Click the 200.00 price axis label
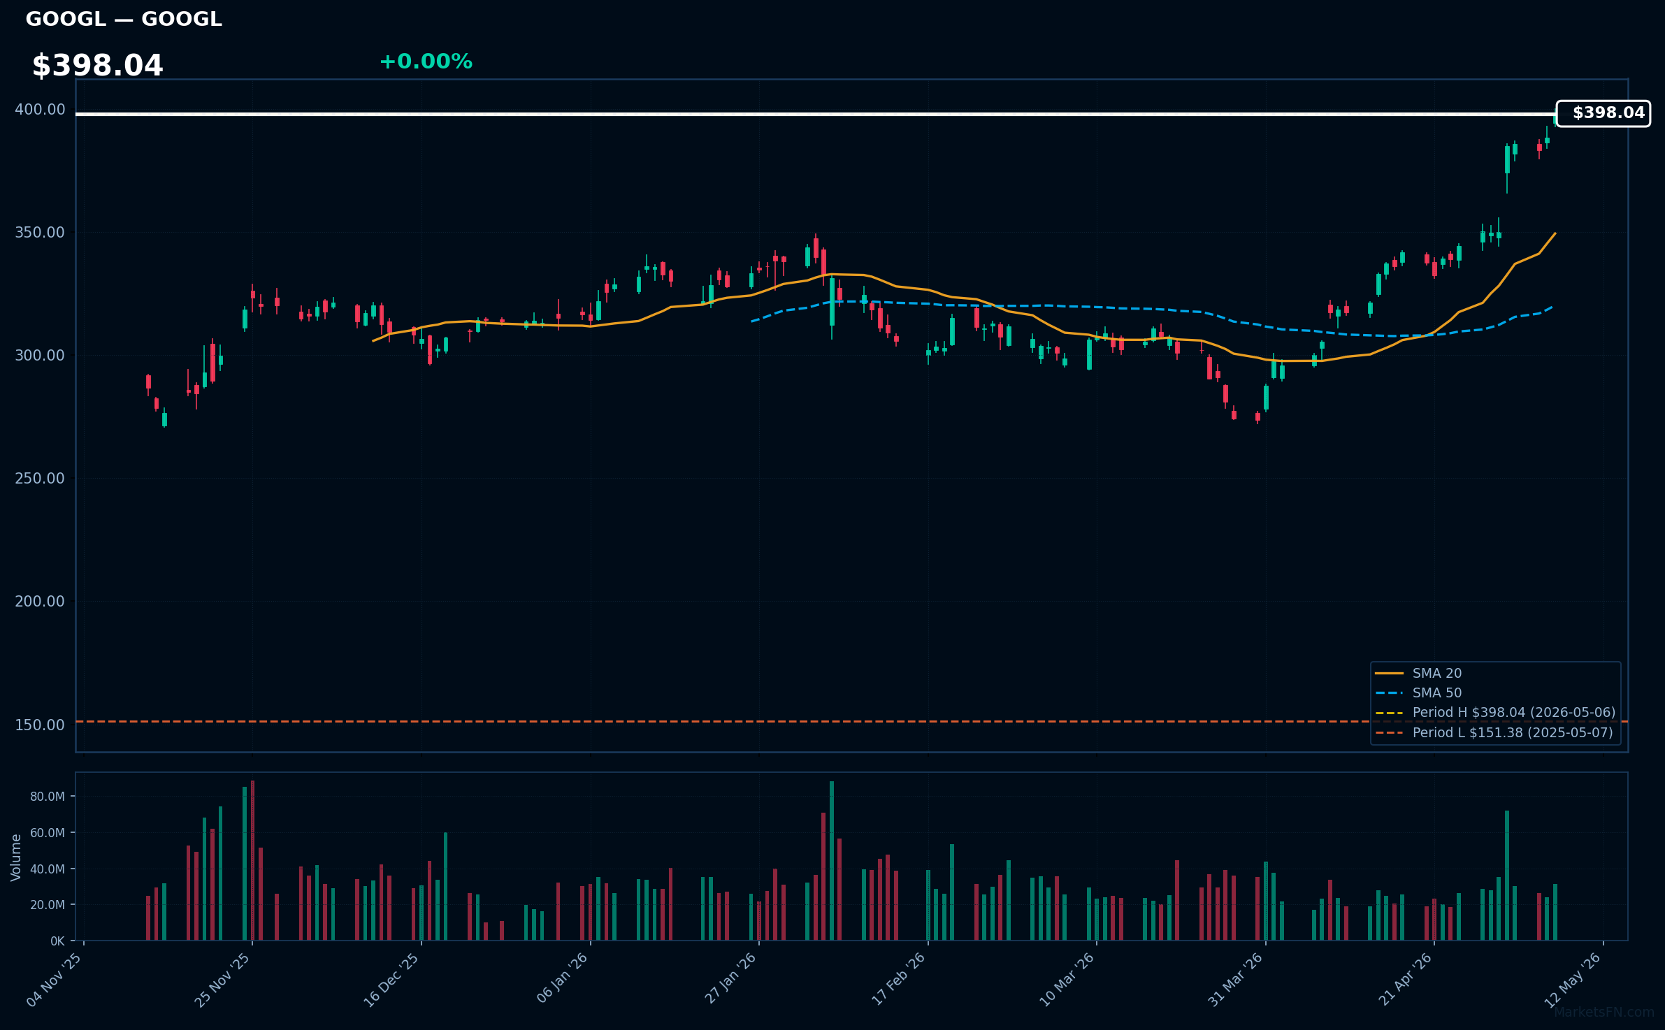Viewport: 1665px width, 1030px height. coord(40,602)
